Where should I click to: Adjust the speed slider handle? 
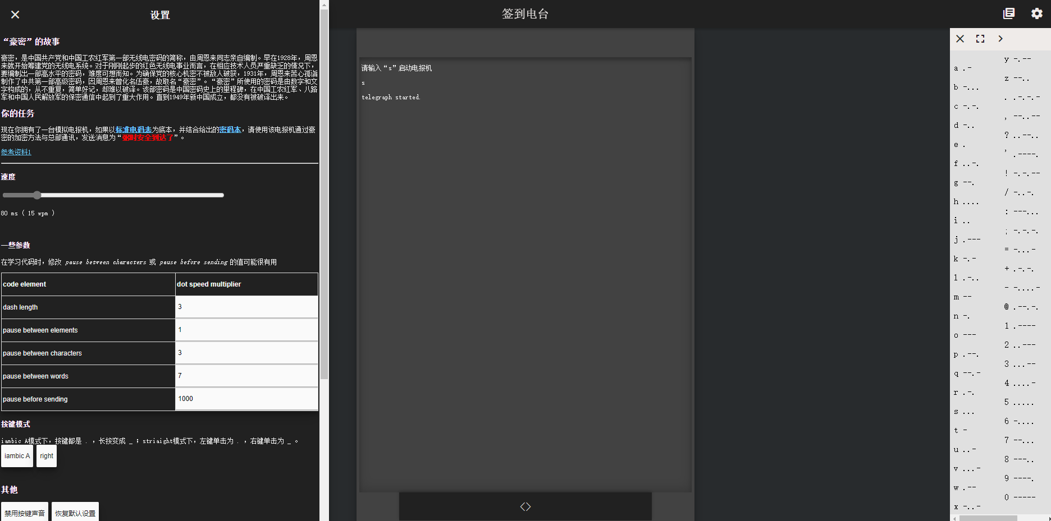tap(37, 195)
